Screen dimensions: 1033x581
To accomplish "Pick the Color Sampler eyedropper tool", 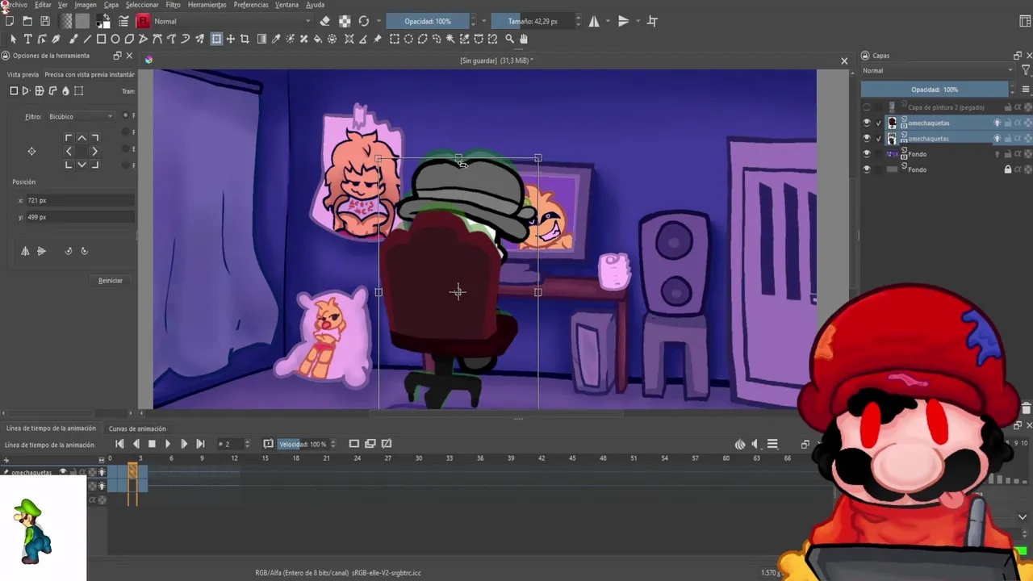I will 276,39.
